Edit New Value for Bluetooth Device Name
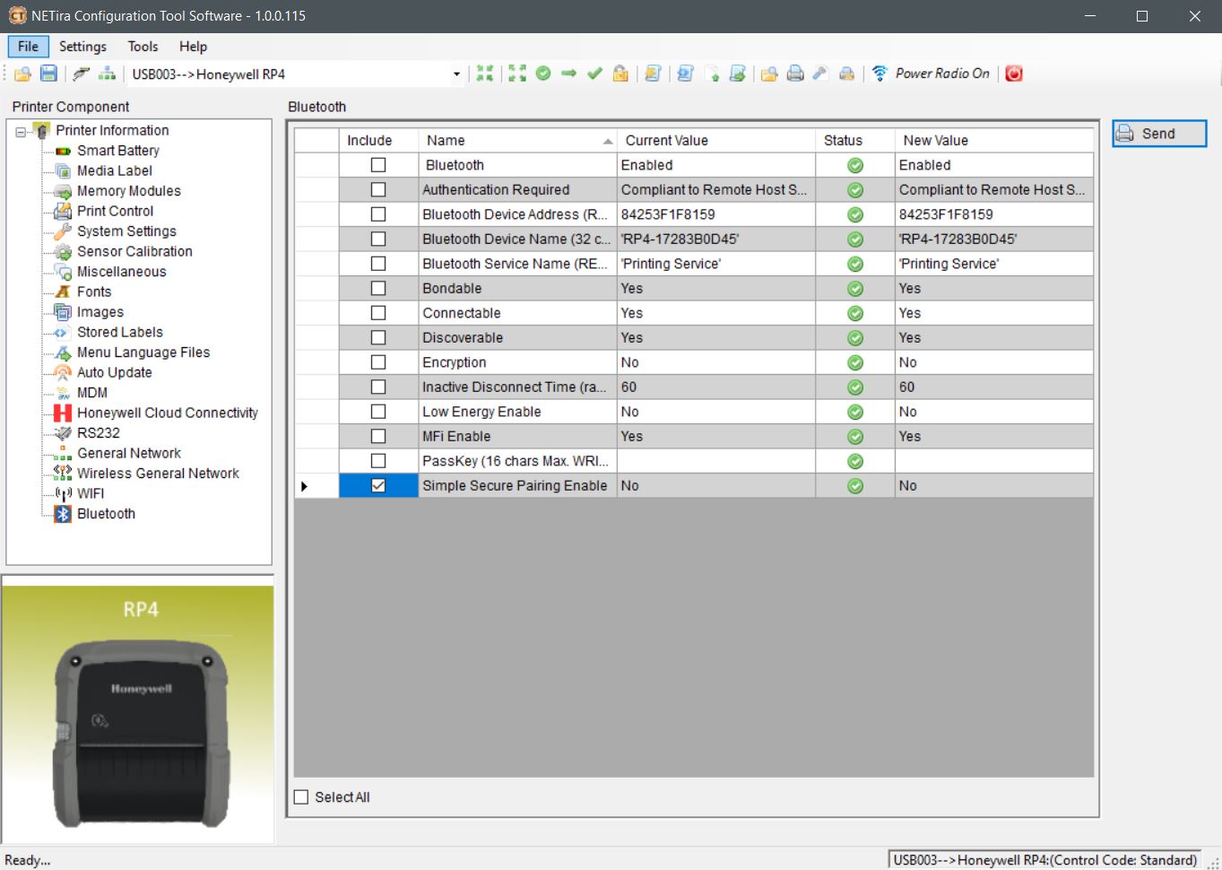 (x=994, y=239)
